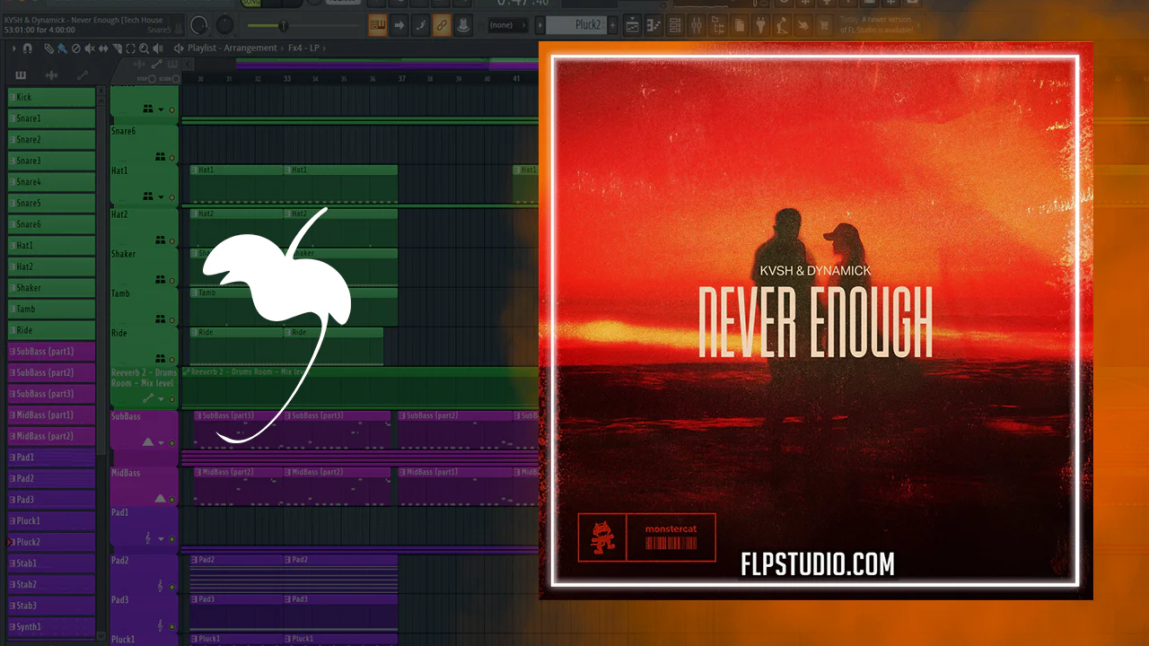Viewport: 1149px width, 646px height.
Task: Open the Playlist - Arrangement breadcrumb menu
Action: (232, 48)
